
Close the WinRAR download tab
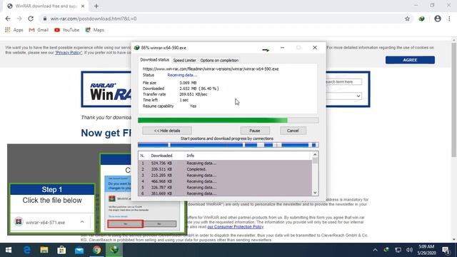(x=83, y=6)
